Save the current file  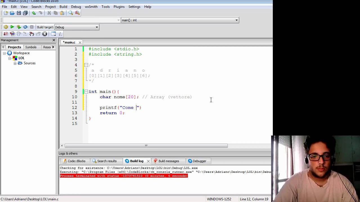(x=19, y=13)
